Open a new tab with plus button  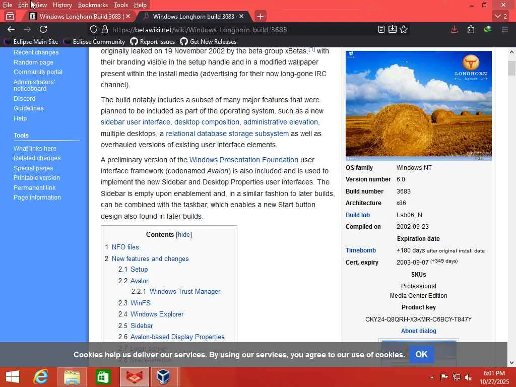pyautogui.click(x=260, y=16)
